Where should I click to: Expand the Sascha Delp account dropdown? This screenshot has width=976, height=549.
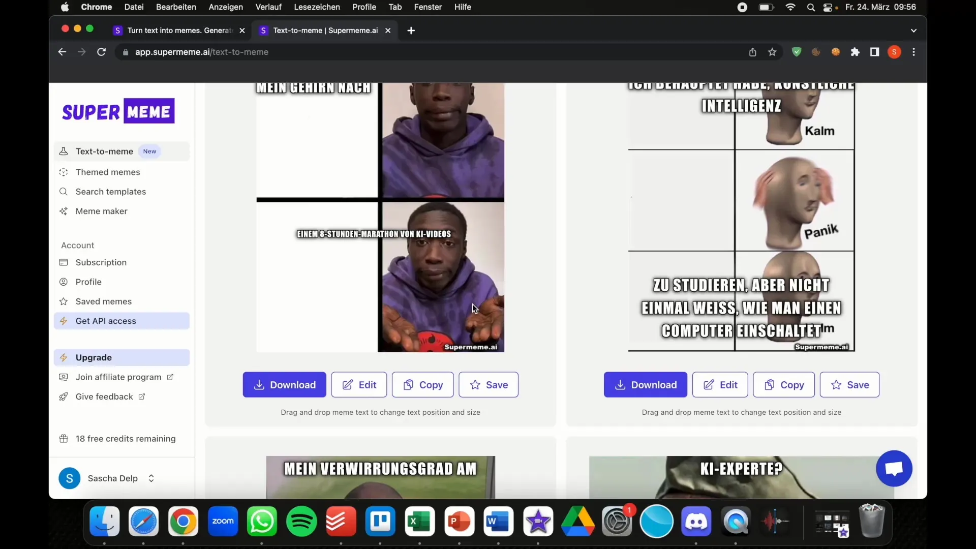point(151,478)
